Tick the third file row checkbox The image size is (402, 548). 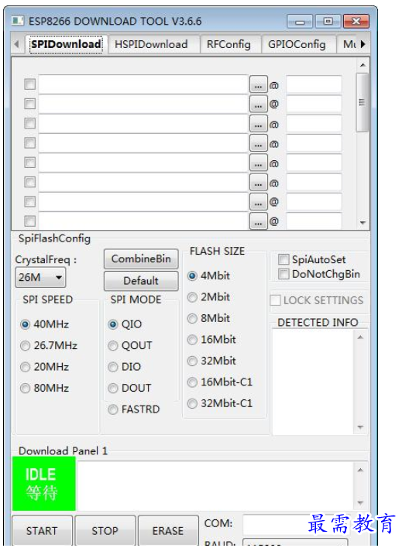click(30, 123)
